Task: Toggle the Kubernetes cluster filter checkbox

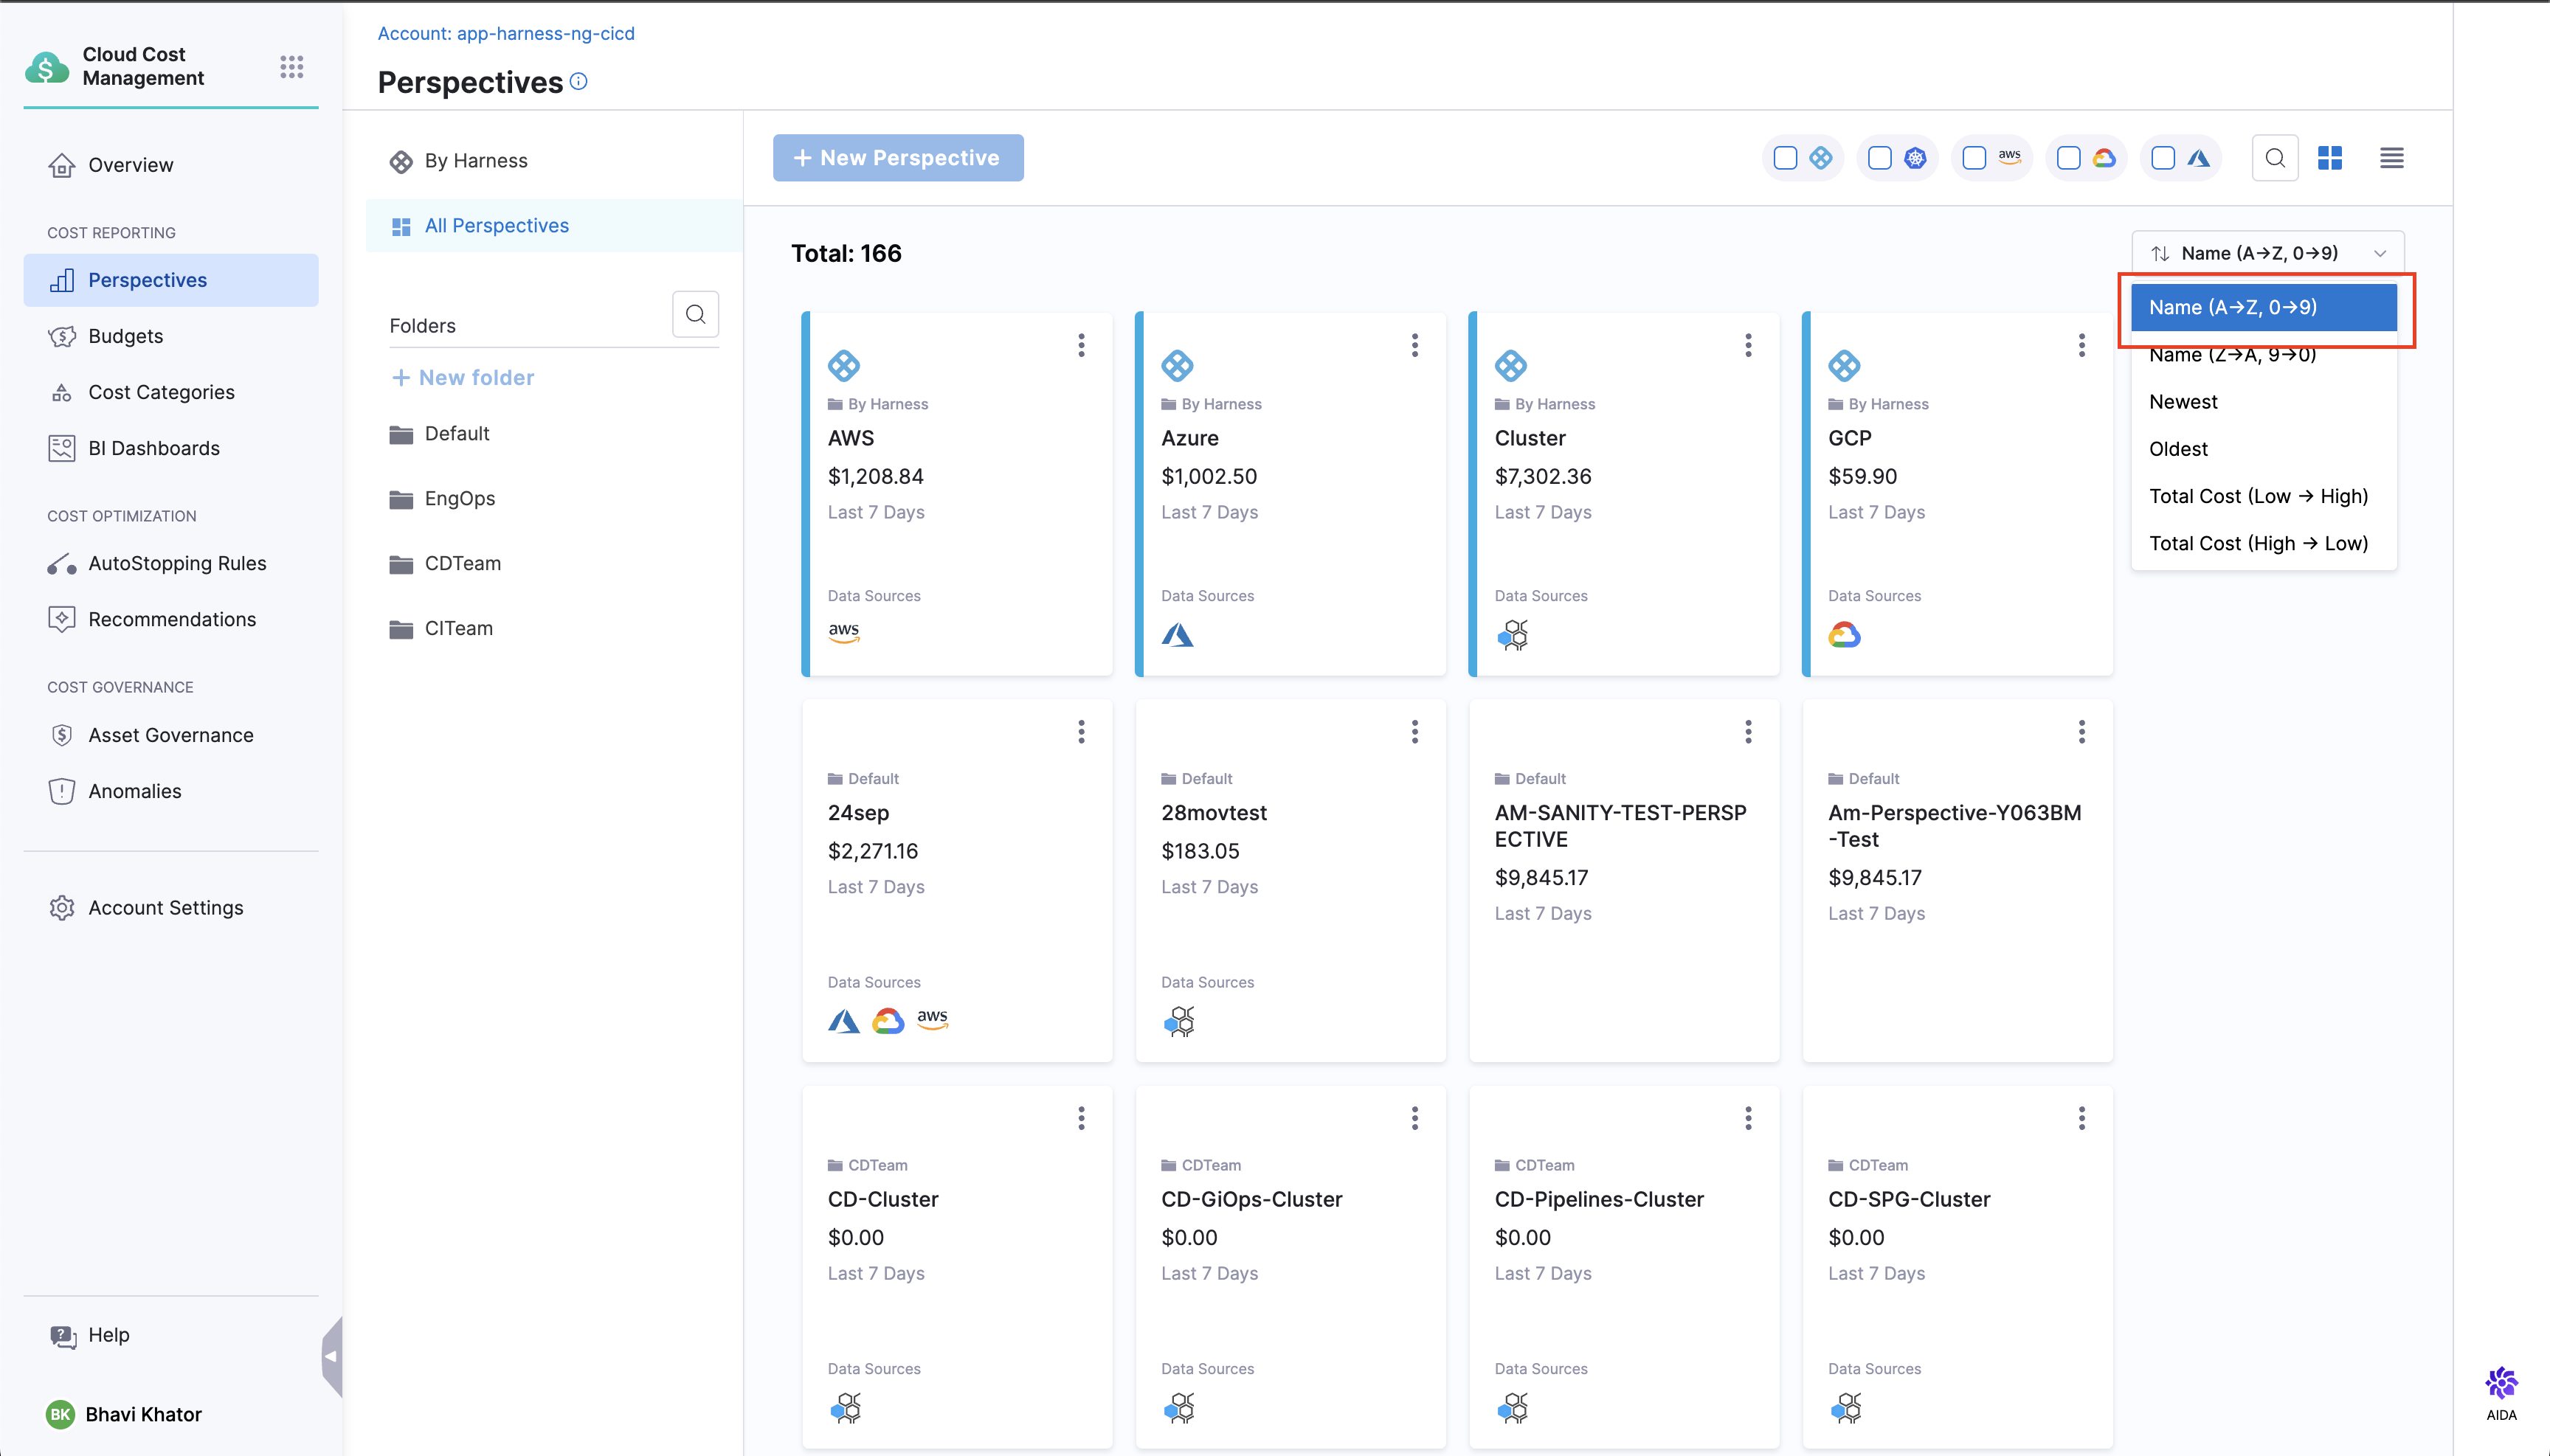Action: (1880, 158)
